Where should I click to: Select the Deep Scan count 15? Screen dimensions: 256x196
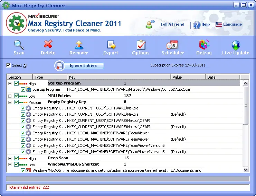(126, 158)
